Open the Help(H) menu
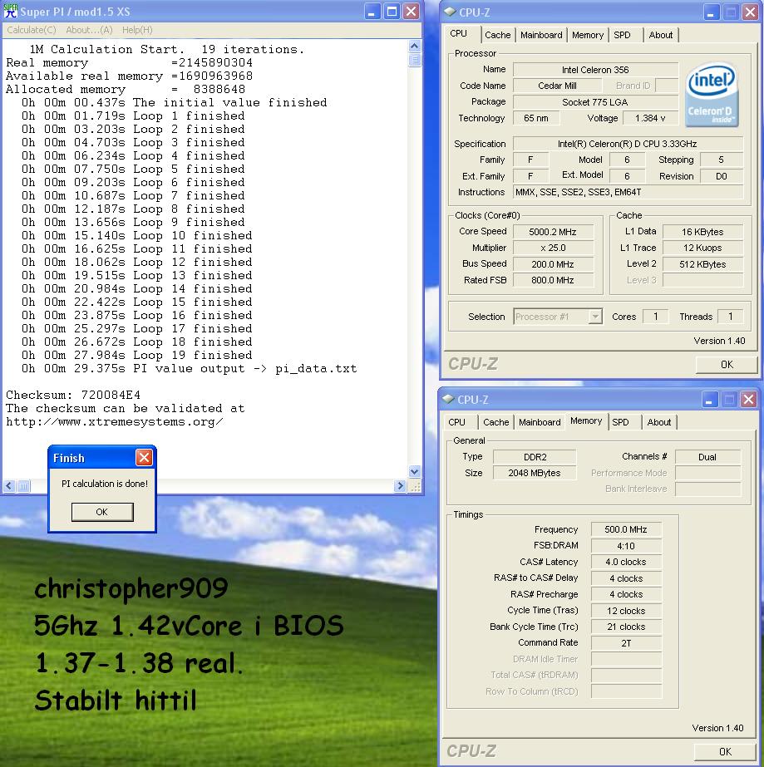Image resolution: width=764 pixels, height=767 pixels. (x=137, y=30)
